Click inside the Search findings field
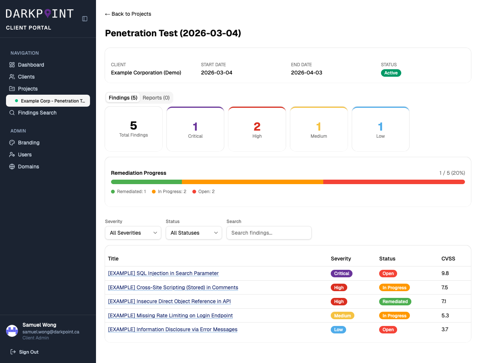The image size is (480, 363). pos(268,233)
